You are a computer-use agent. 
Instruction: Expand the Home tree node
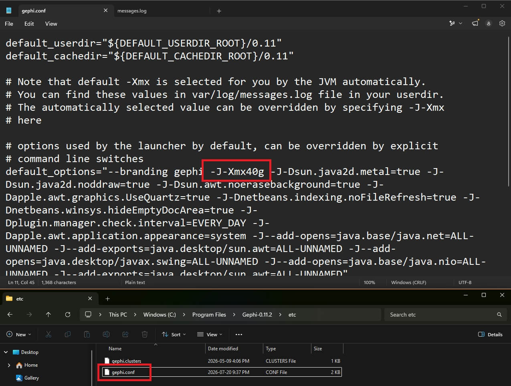(x=9, y=365)
